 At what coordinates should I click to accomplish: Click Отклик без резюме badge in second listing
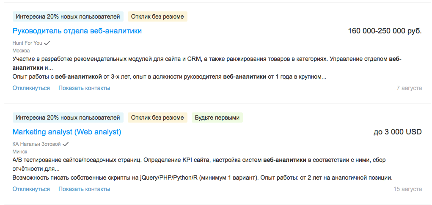click(x=157, y=118)
